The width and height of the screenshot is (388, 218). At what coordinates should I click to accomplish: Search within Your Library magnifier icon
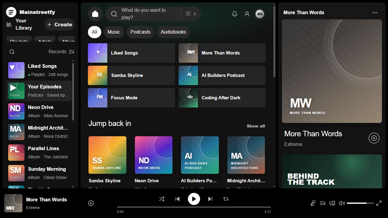tap(12, 52)
